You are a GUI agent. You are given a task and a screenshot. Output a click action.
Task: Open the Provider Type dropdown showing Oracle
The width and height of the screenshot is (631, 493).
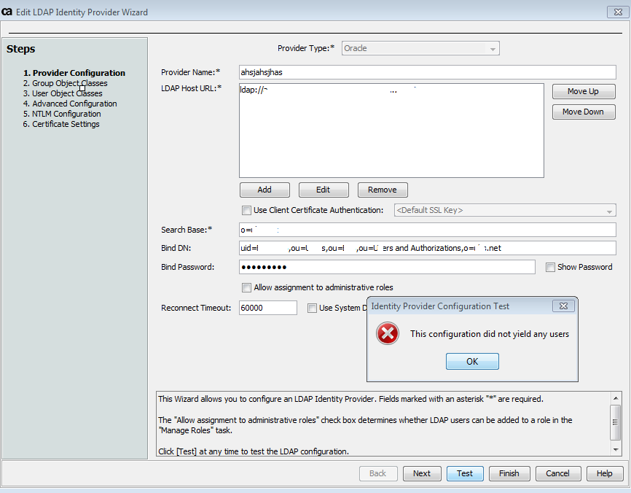420,47
